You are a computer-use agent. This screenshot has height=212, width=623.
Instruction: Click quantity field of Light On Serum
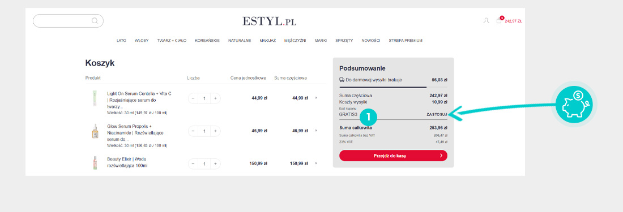click(204, 98)
